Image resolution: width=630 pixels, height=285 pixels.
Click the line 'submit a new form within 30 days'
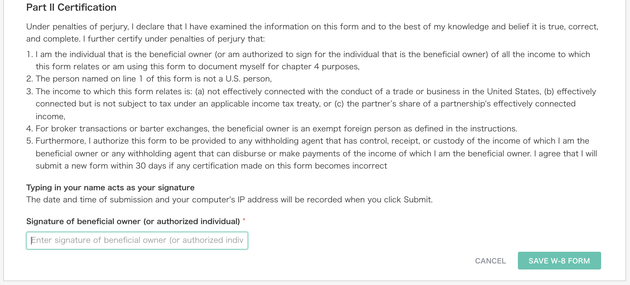pos(211,166)
